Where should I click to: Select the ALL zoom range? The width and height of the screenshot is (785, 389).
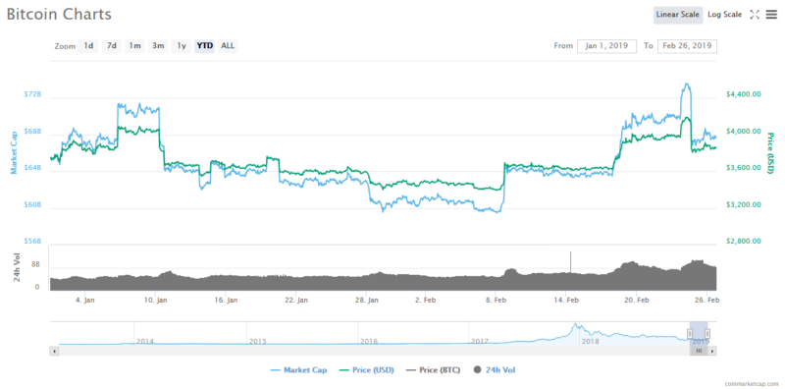click(x=228, y=46)
